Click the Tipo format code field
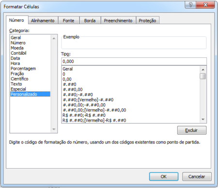Screen dimensions: 218x188 (x=134, y=62)
